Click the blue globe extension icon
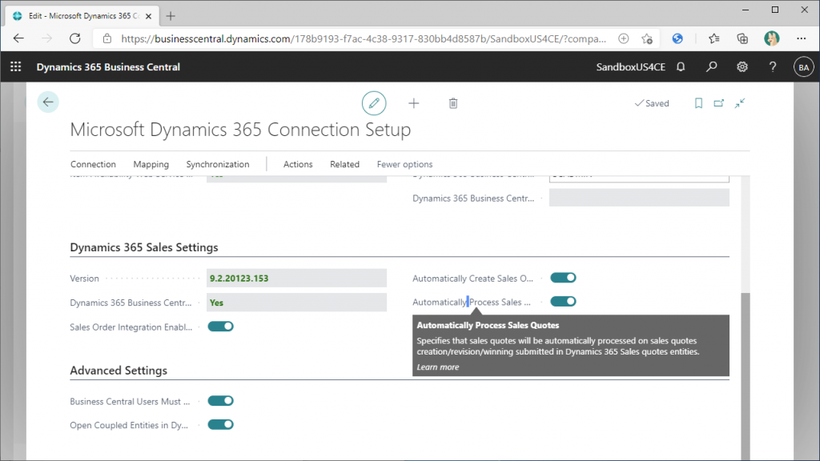 (x=677, y=38)
